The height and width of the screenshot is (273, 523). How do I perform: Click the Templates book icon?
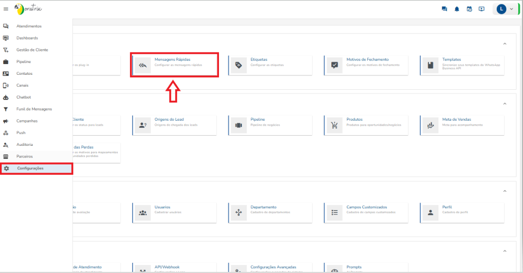click(430, 65)
